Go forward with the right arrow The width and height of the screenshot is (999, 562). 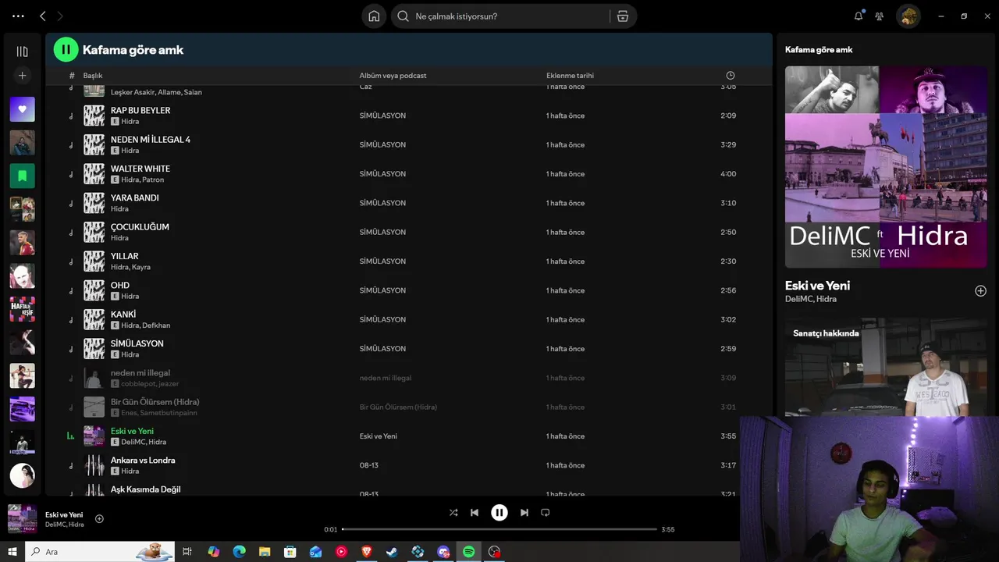60,16
